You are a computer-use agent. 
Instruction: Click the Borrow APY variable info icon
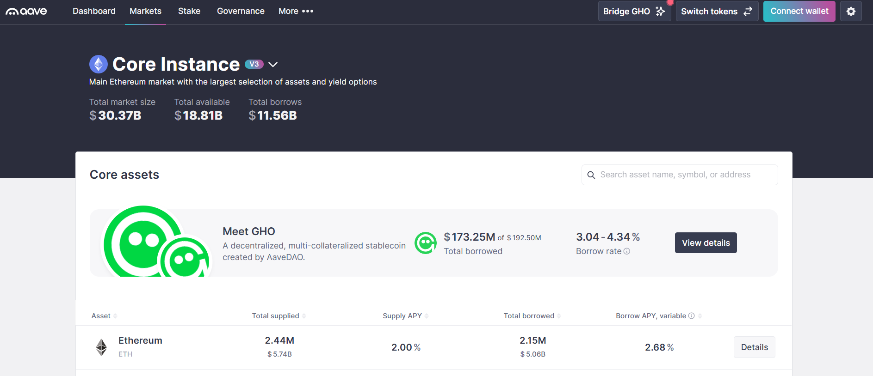pos(691,316)
